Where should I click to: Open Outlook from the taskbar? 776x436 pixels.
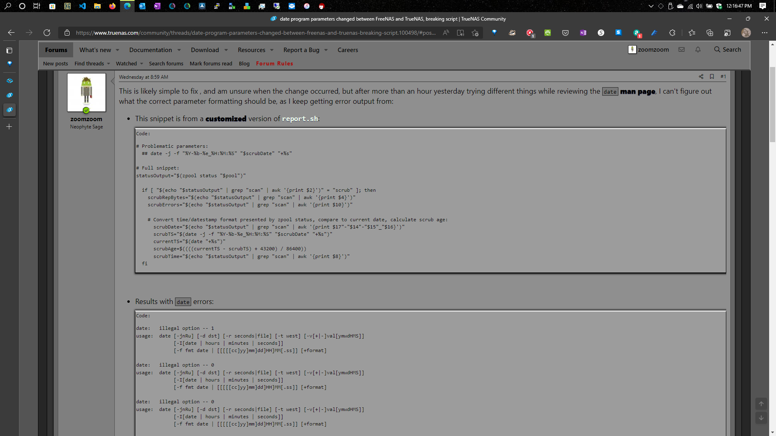(x=142, y=6)
